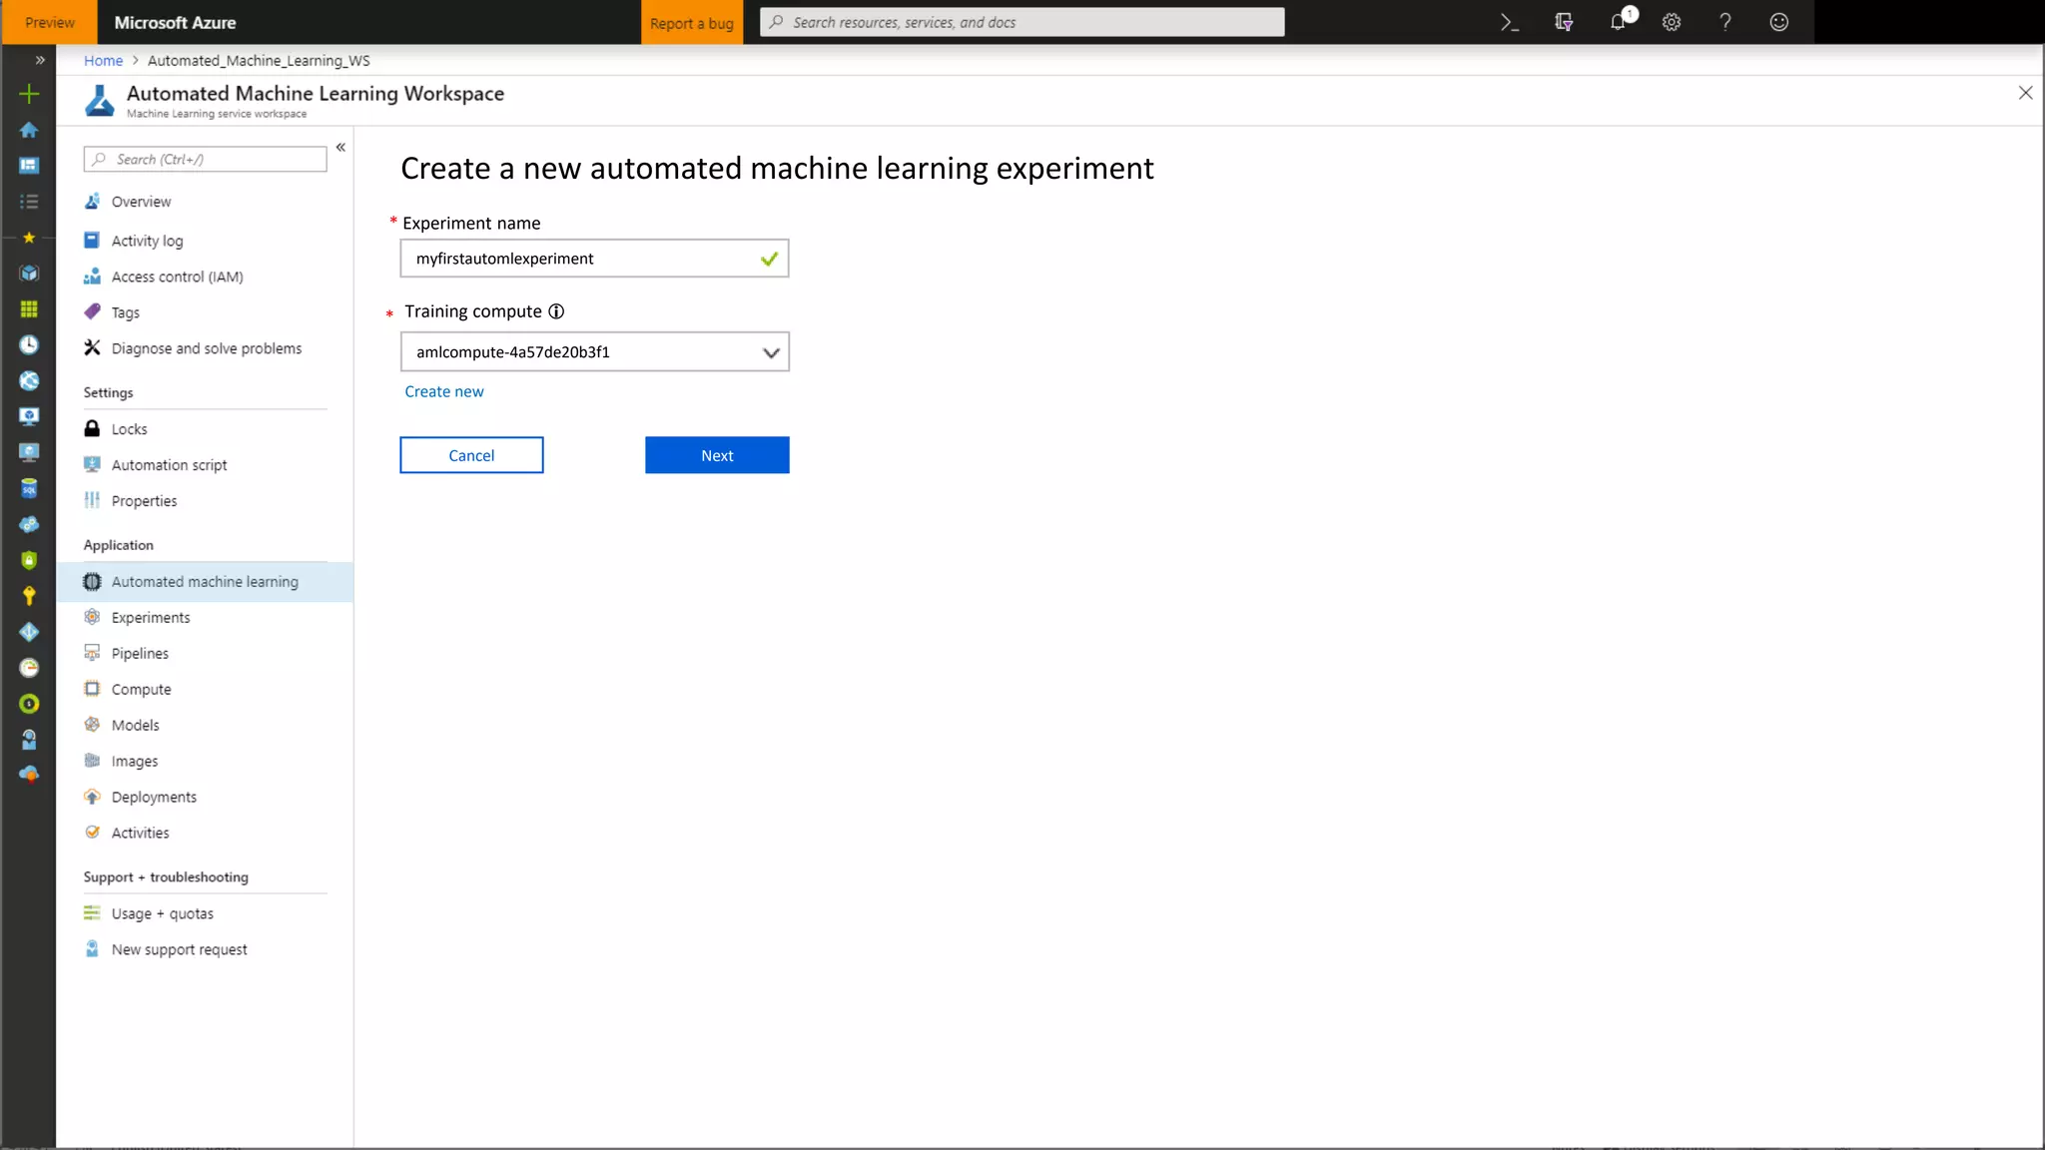Click the Feedback smiley icon
Screen dimensions: 2045x1150
pyautogui.click(x=1779, y=22)
